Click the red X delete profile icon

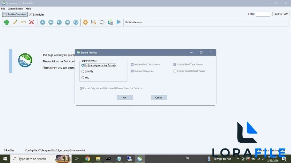32,22
